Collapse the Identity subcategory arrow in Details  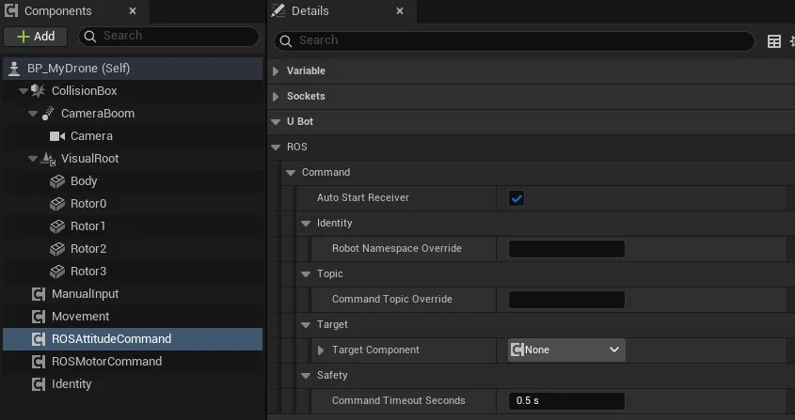point(306,223)
